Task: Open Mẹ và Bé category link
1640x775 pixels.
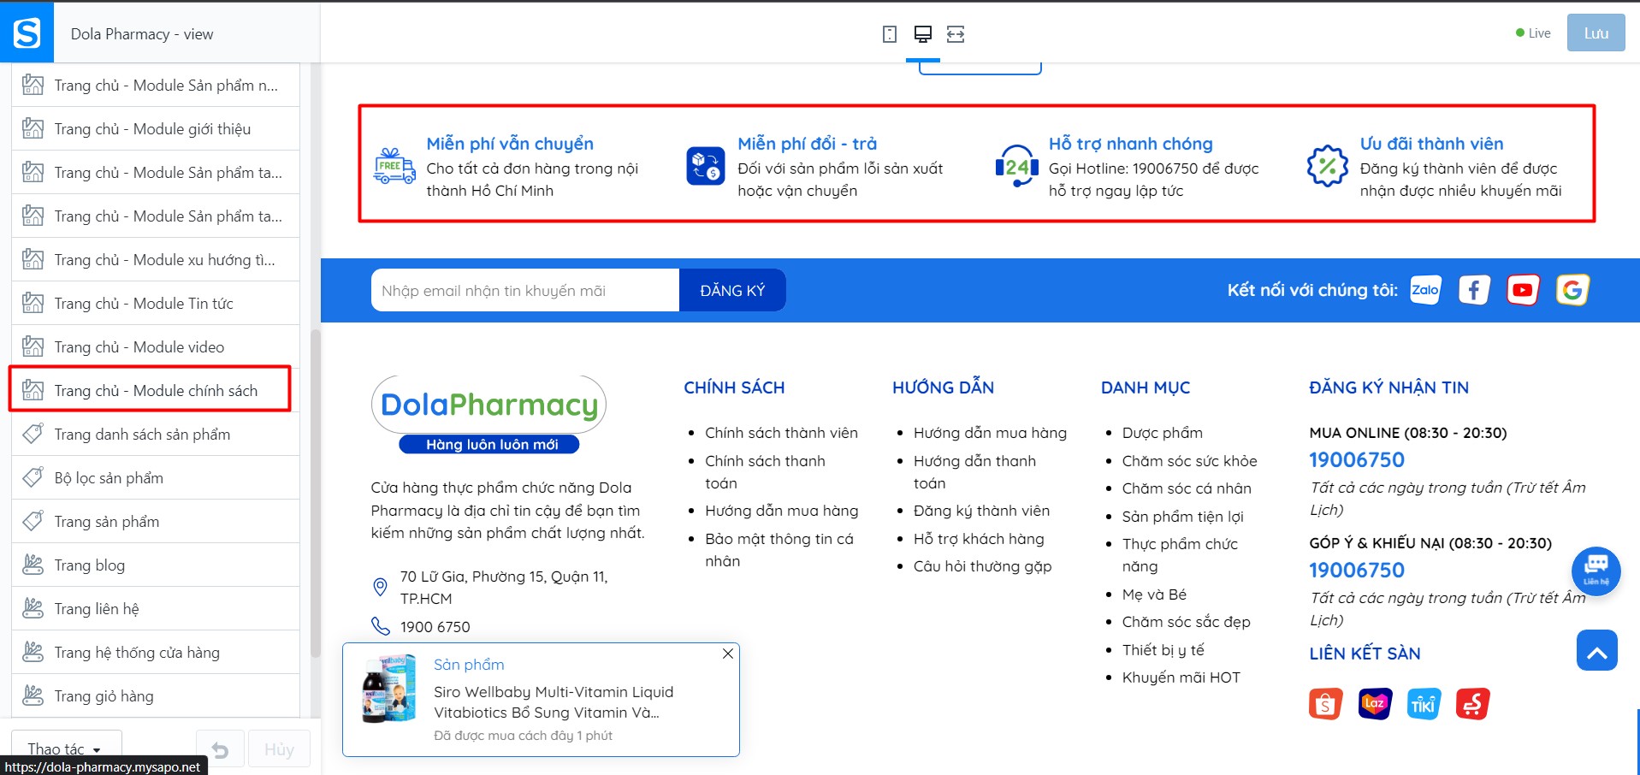Action: [x=1154, y=595]
